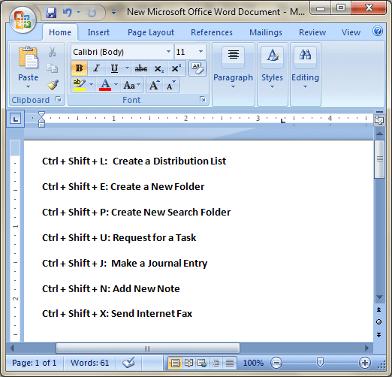Switch to Outline view
The width and height of the screenshot is (392, 377).
(216, 363)
